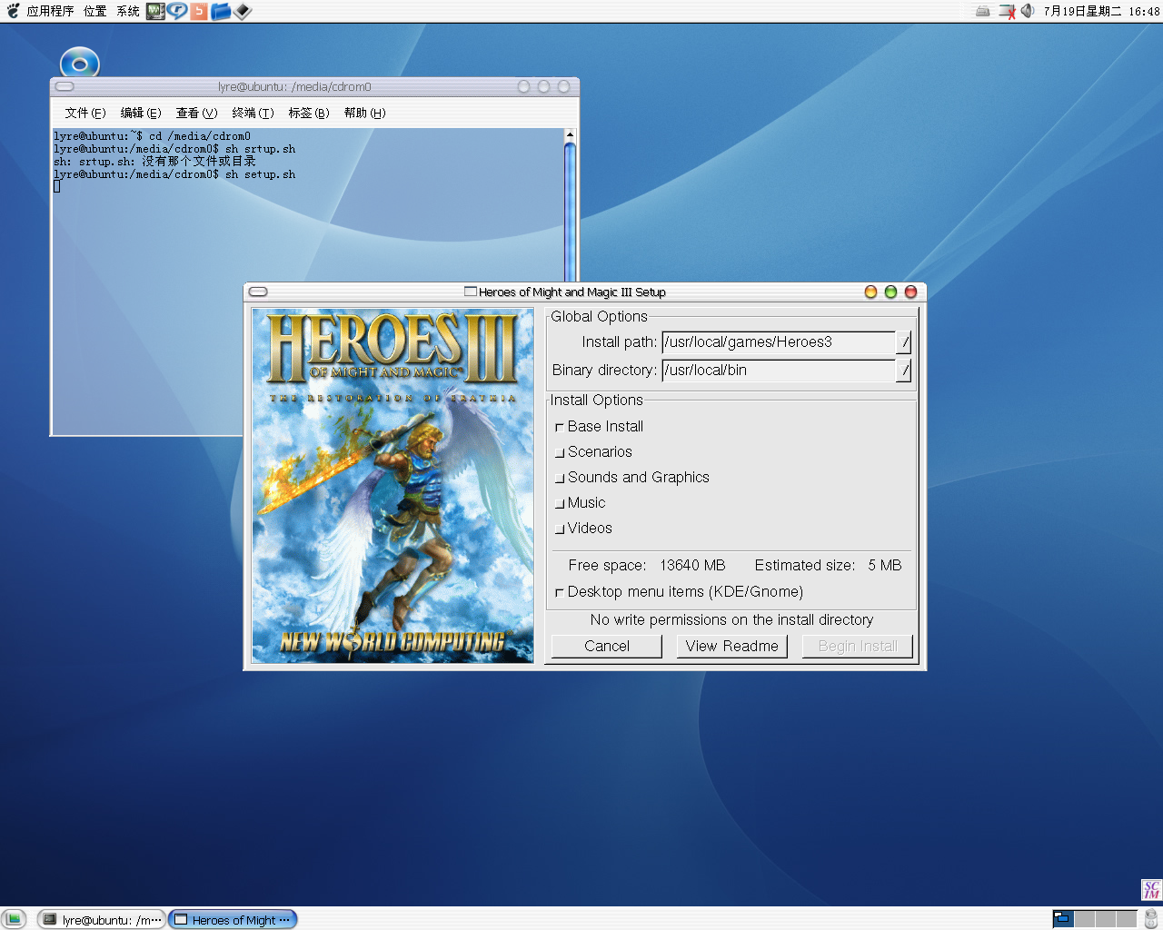
Task: Click into the Binary directory text field
Action: [x=779, y=371]
